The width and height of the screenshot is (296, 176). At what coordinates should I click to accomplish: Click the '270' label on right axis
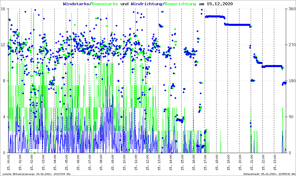(x=292, y=45)
